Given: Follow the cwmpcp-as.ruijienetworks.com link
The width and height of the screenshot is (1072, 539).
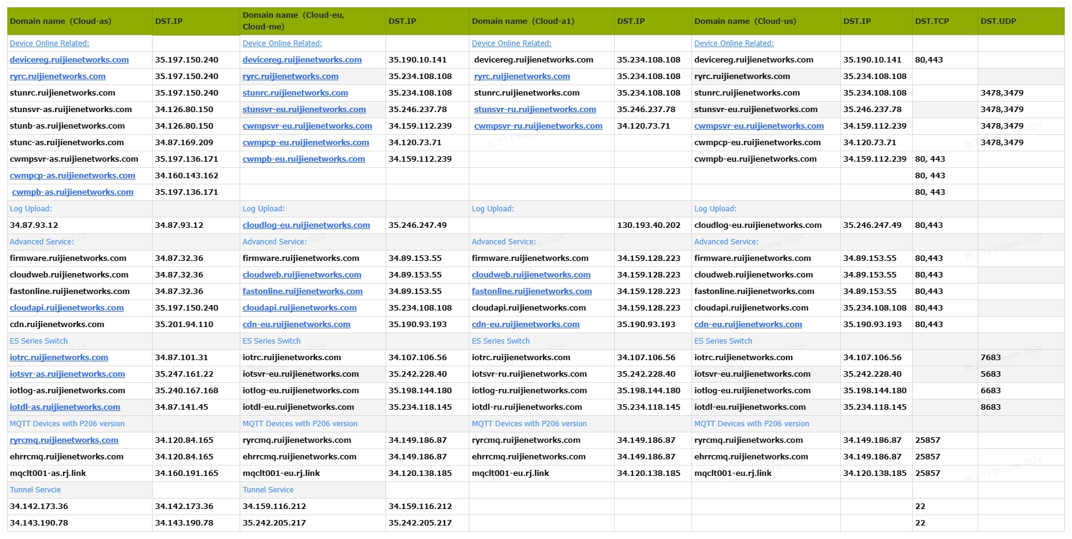Looking at the screenshot, I should coord(72,176).
